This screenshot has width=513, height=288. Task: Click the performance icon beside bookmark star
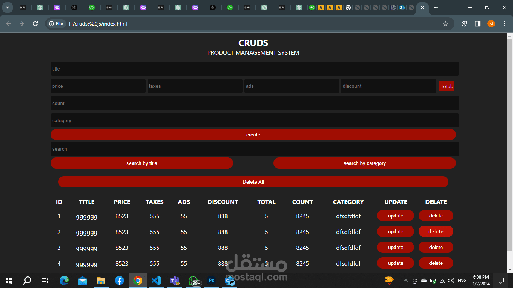464,24
